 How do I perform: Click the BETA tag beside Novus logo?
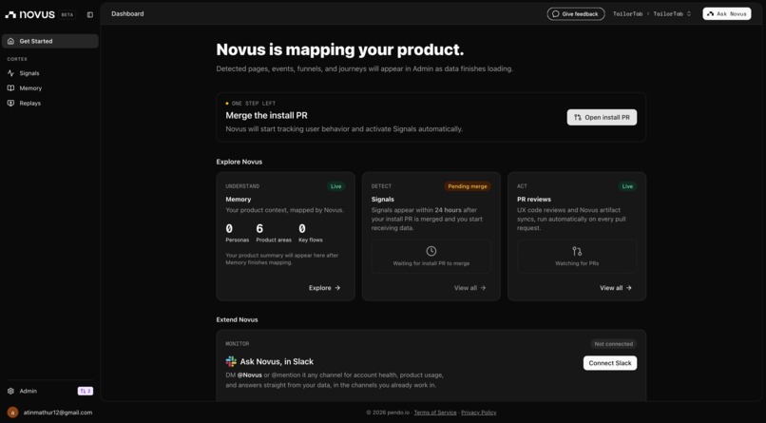coord(67,14)
